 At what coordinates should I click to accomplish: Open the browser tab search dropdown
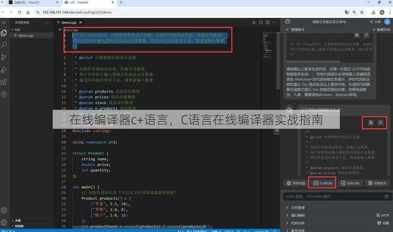tap(2, 2)
